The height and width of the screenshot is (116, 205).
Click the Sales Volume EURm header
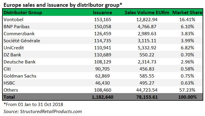pos(147,13)
